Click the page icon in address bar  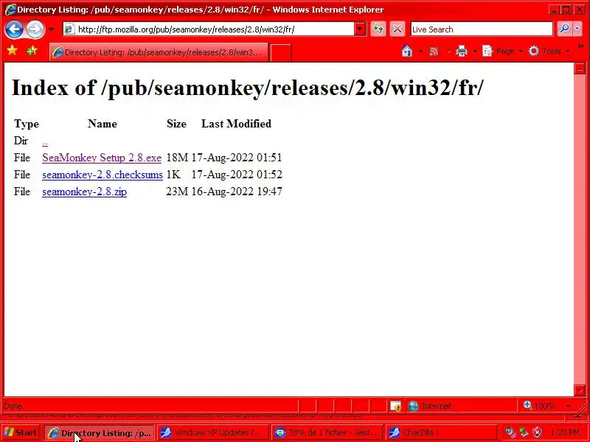[x=69, y=29]
